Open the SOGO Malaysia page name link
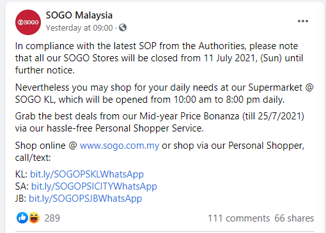Viewport: 326px width, 233px height. (79, 15)
